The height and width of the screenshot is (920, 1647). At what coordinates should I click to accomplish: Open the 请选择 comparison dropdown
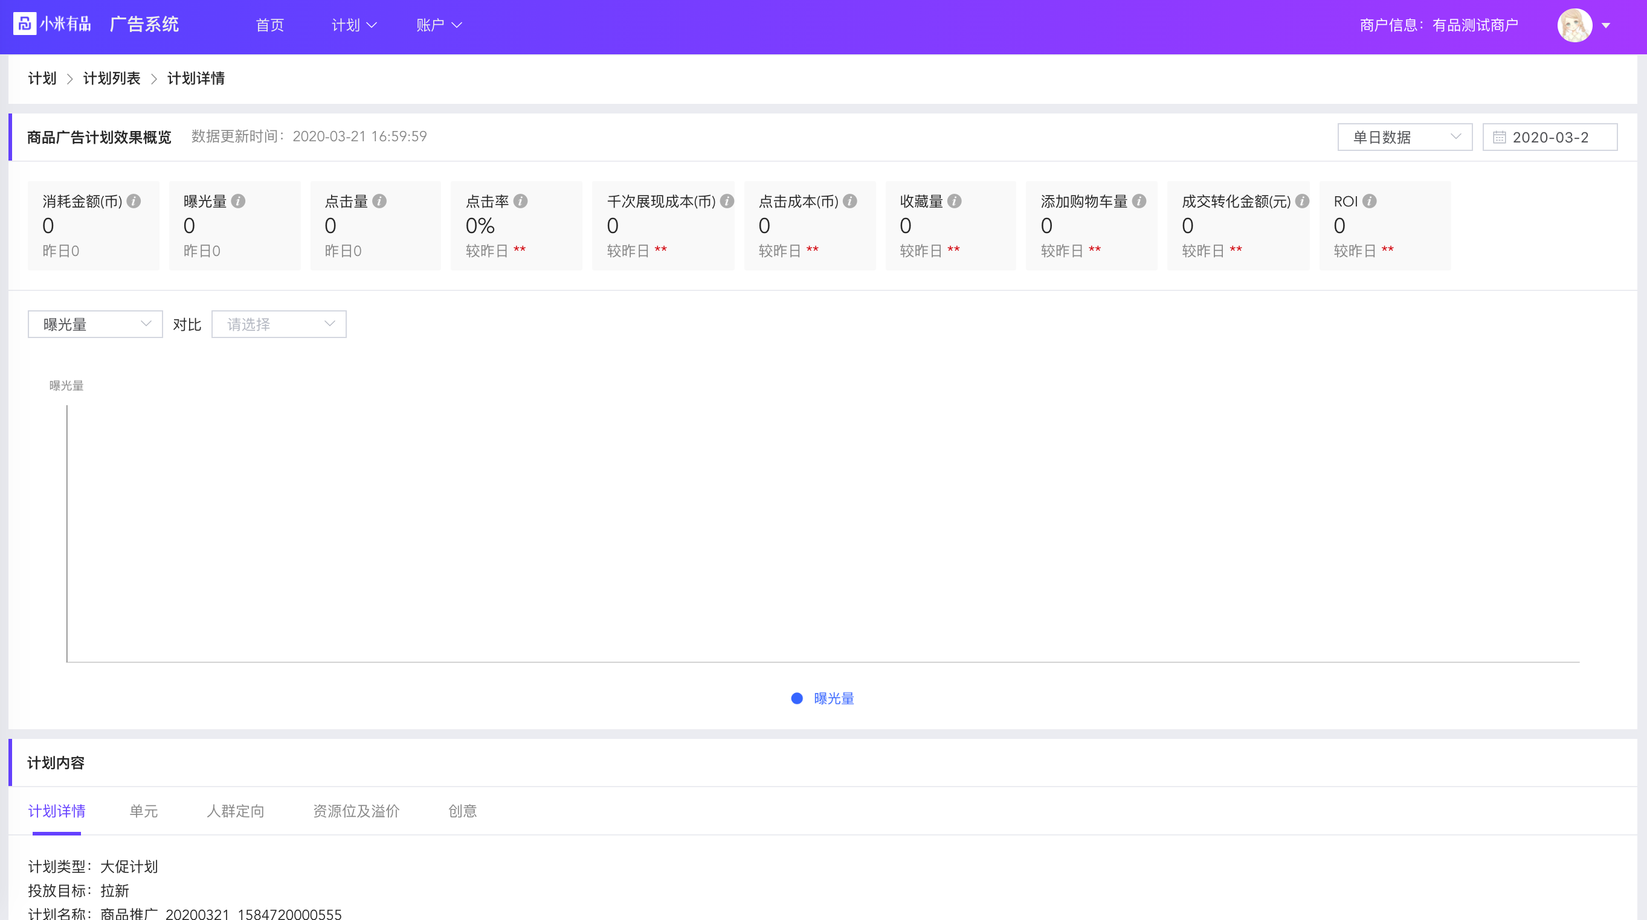(279, 325)
